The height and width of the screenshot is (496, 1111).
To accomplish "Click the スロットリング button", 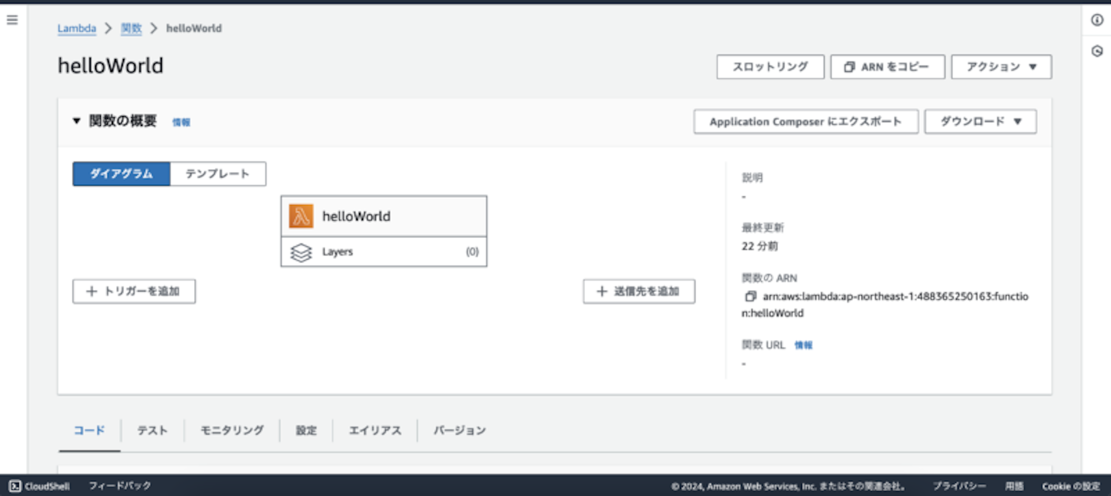I will pos(770,67).
